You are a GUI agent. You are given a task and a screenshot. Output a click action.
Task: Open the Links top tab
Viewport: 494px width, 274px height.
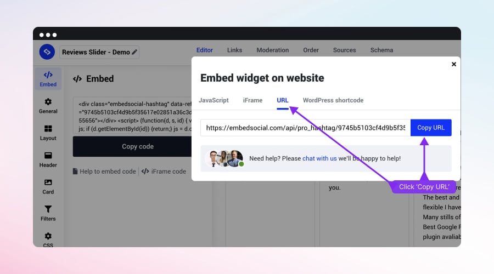click(x=235, y=50)
